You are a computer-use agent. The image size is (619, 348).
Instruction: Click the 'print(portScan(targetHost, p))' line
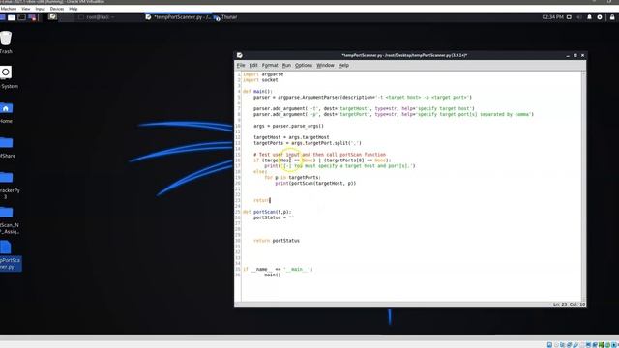pyautogui.click(x=315, y=184)
